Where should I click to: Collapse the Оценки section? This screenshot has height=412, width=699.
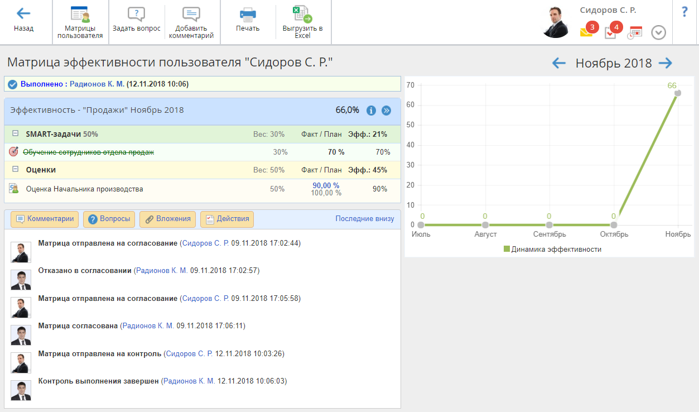click(16, 170)
